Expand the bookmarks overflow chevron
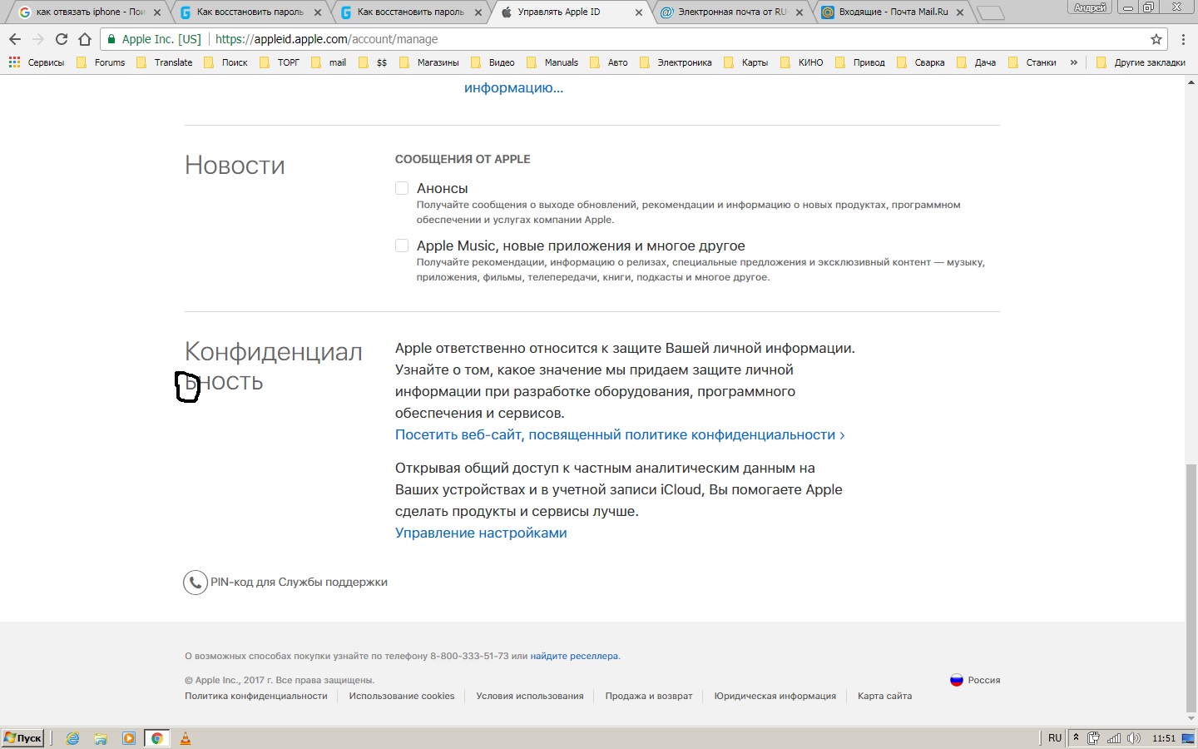Image resolution: width=1198 pixels, height=749 pixels. pyautogui.click(x=1074, y=62)
